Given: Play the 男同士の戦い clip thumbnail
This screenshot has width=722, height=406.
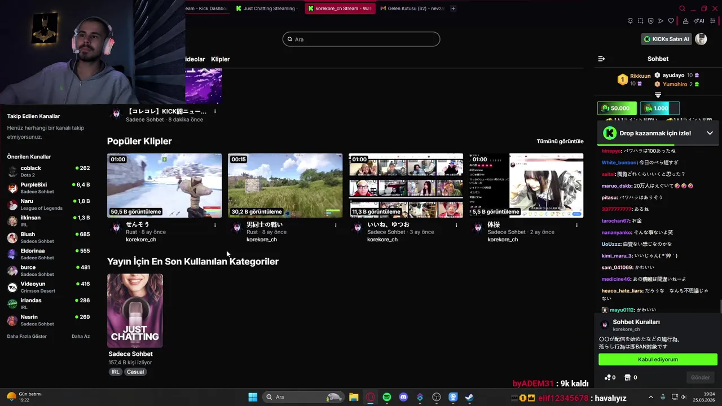Looking at the screenshot, I should click(x=285, y=186).
